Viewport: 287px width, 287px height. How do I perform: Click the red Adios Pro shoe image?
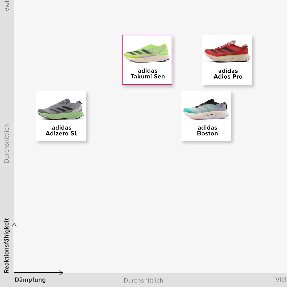pyautogui.click(x=227, y=53)
